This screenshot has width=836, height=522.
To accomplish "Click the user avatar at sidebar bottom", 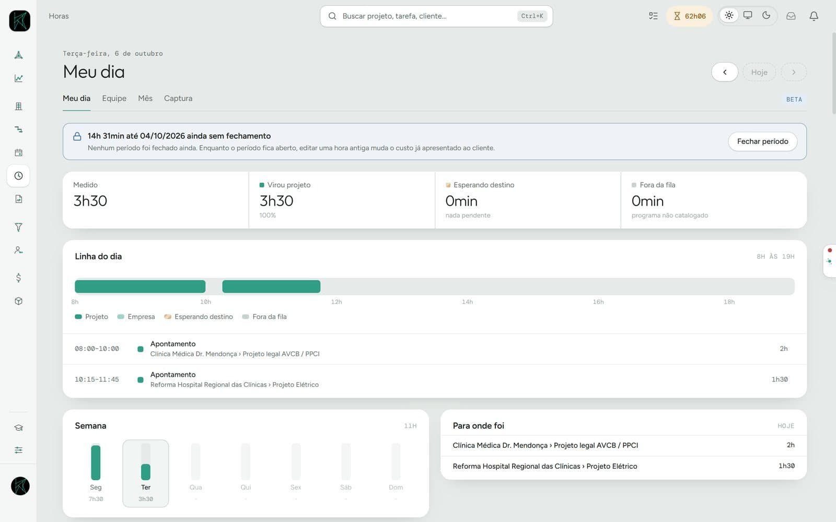I will [20, 486].
